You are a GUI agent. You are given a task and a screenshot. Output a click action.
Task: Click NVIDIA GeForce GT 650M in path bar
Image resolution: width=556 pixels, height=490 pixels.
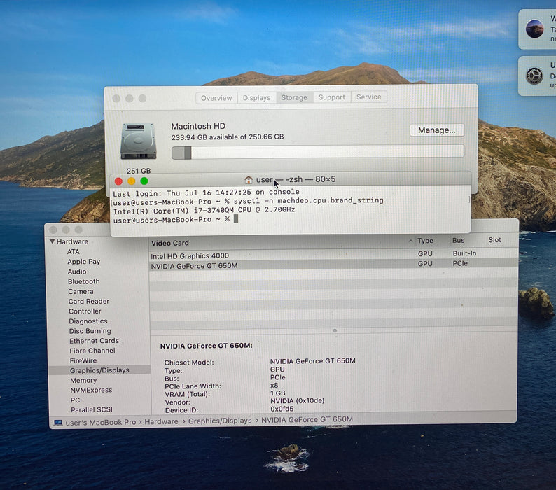click(307, 419)
